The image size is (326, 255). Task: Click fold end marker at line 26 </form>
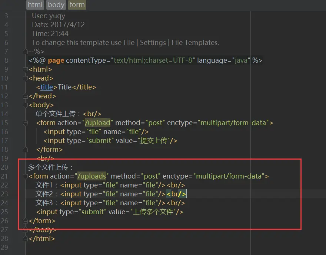point(25,221)
